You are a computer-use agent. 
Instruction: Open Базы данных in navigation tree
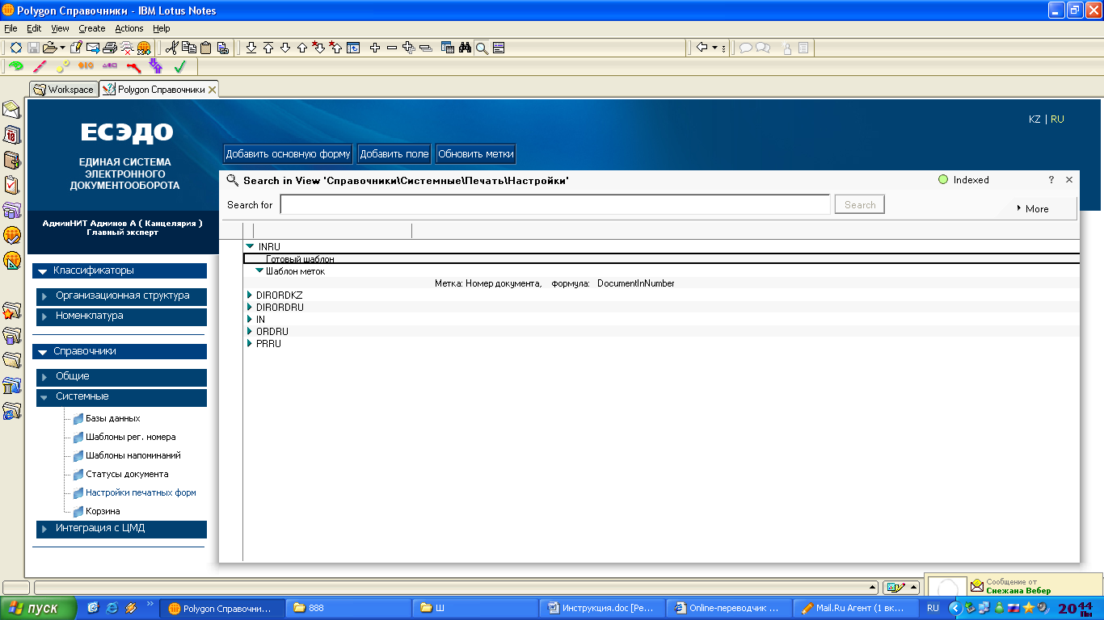tap(113, 418)
